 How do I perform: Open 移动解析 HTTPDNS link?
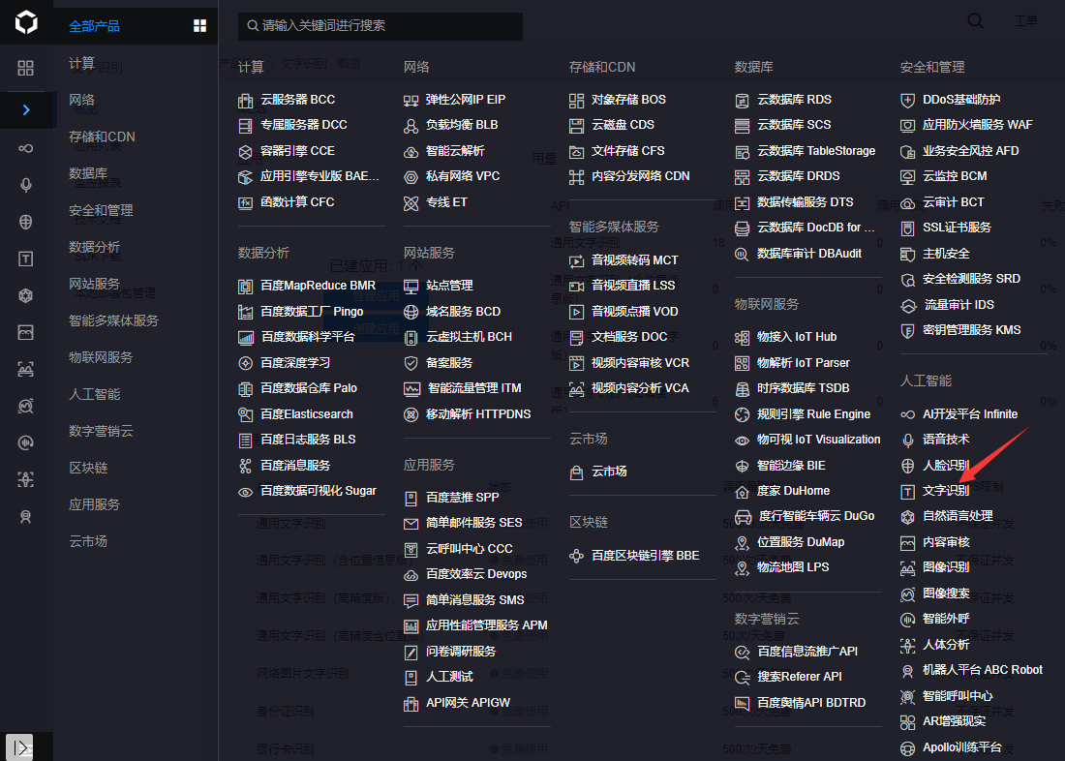478,413
